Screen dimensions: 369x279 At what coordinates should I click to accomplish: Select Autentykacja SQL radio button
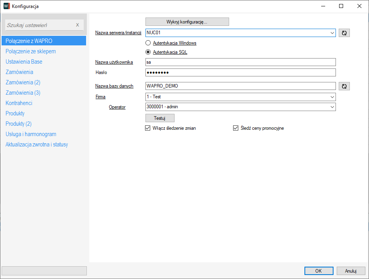(148, 52)
